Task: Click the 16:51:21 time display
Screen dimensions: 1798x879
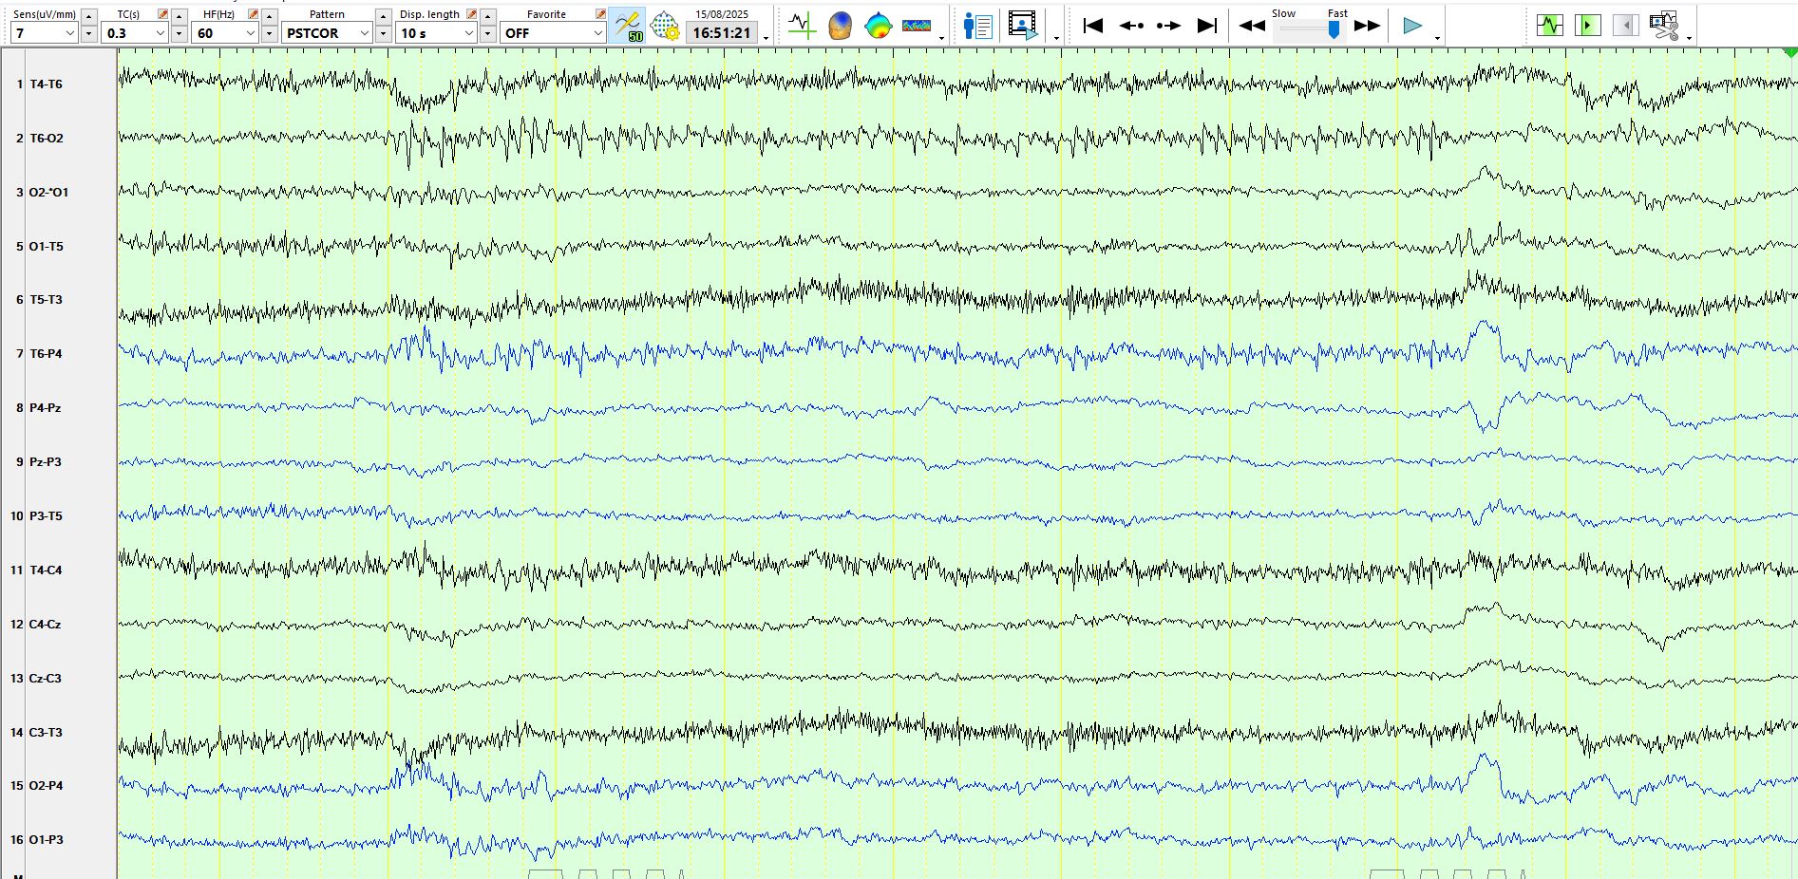Action: click(x=722, y=33)
